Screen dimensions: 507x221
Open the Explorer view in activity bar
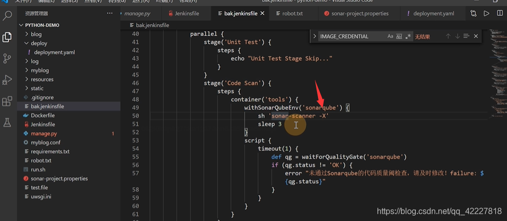pyautogui.click(x=7, y=37)
